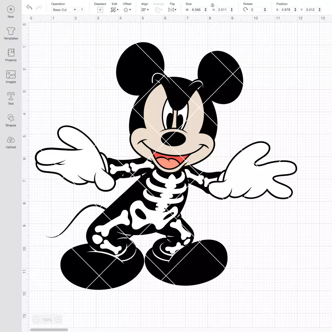
Task: Select the Mickey skeleton image on canvas
Action: click(x=166, y=166)
